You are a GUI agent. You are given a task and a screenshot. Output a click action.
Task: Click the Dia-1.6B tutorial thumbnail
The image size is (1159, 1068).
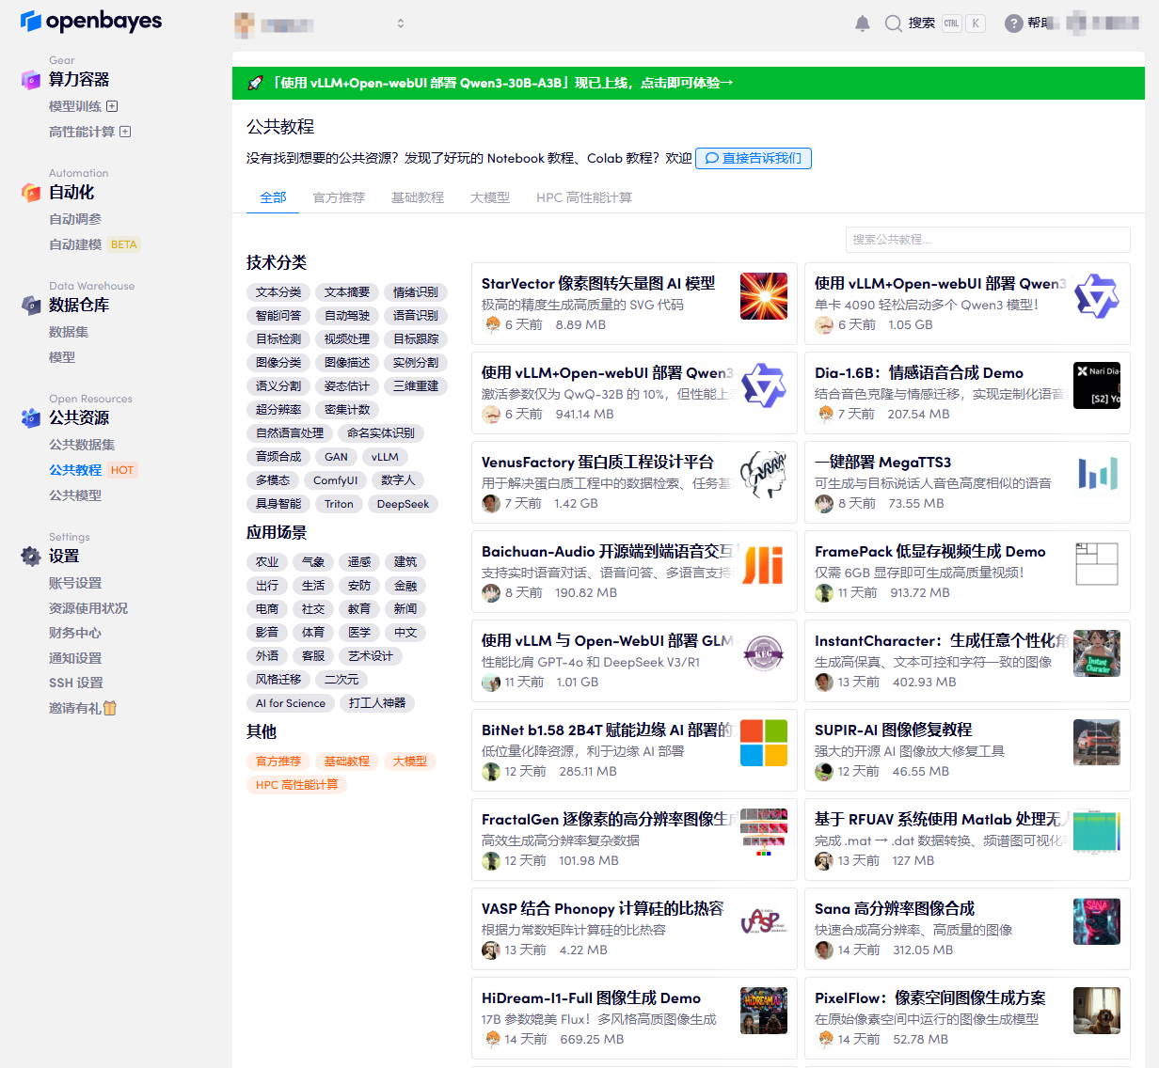click(x=1097, y=385)
